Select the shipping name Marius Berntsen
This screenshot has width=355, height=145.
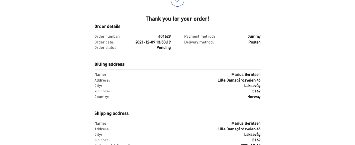[246, 123]
